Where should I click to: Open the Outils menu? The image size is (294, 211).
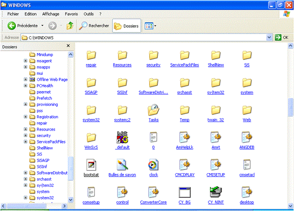(89, 14)
